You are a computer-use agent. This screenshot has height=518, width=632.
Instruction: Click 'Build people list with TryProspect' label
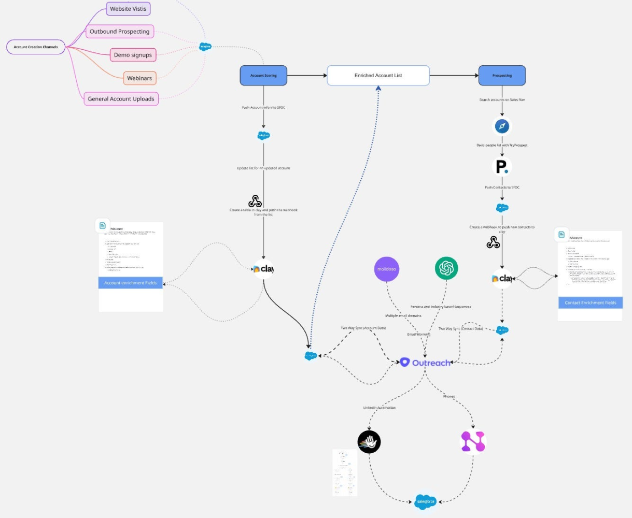(x=502, y=146)
